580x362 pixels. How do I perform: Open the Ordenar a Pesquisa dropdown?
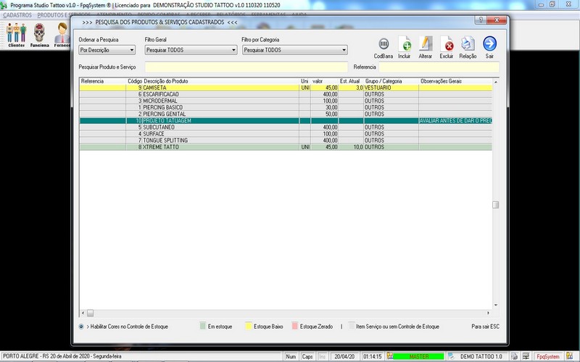click(x=107, y=50)
